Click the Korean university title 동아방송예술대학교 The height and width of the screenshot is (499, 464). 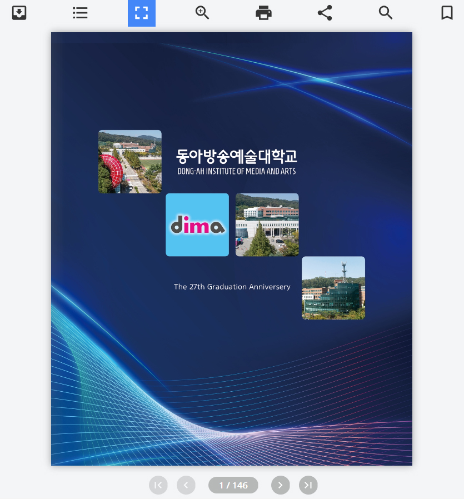237,156
